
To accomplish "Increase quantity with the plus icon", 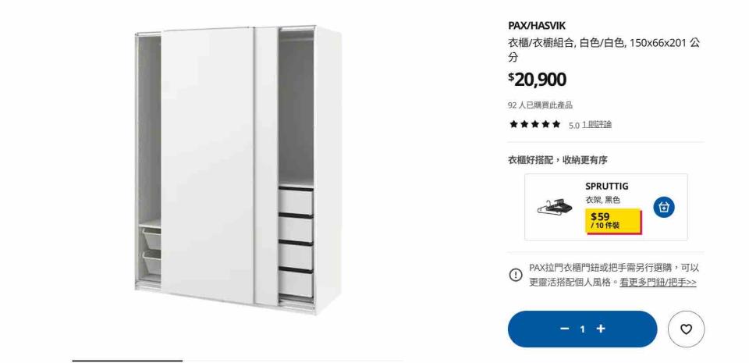I will coord(601,329).
